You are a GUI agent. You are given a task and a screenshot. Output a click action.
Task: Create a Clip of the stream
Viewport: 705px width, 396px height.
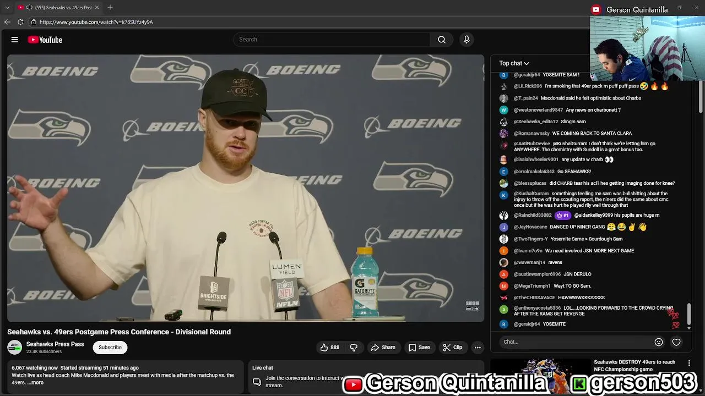tap(453, 348)
